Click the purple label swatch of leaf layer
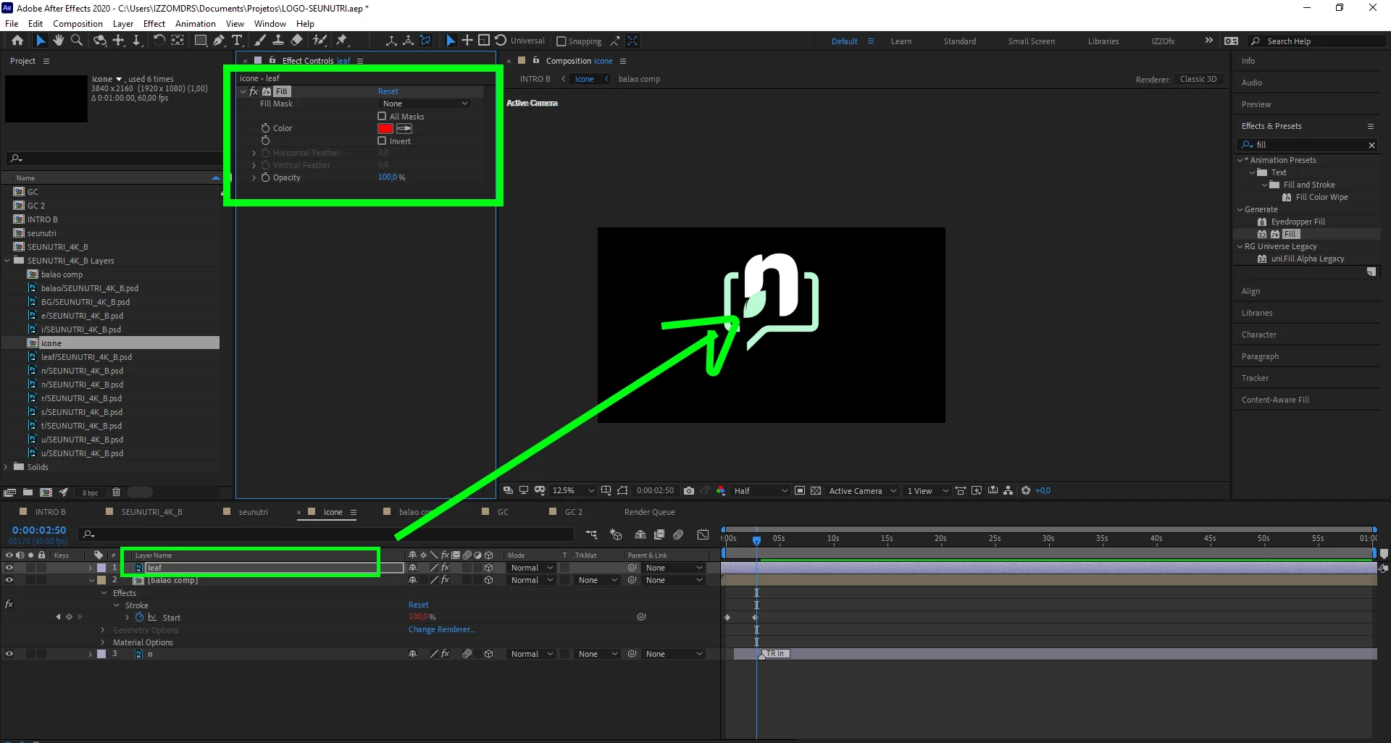Screen dimensions: 1391x743 pos(101,568)
